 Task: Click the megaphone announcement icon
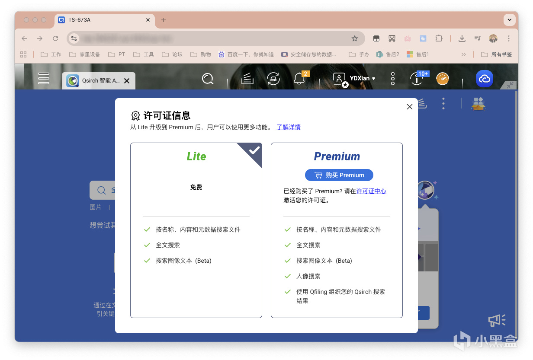497,320
